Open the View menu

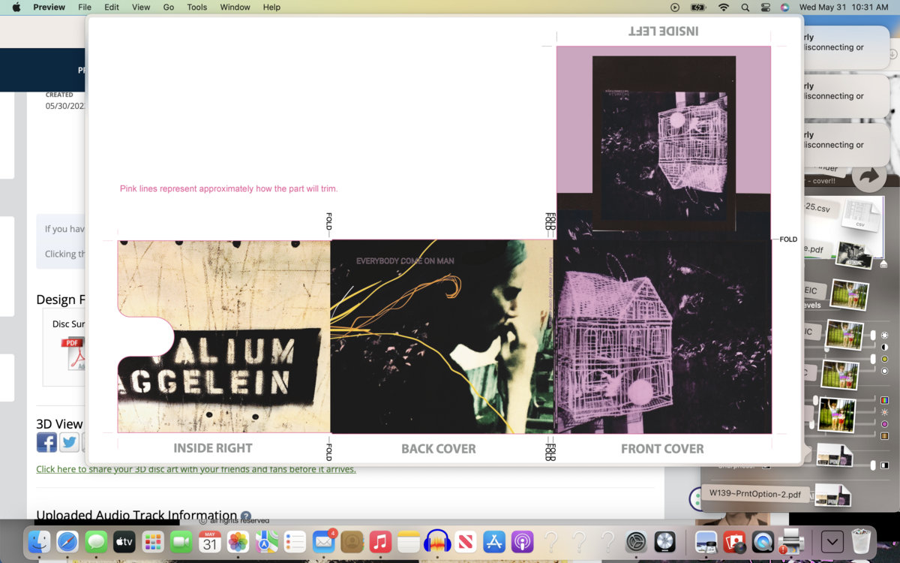pos(141,8)
